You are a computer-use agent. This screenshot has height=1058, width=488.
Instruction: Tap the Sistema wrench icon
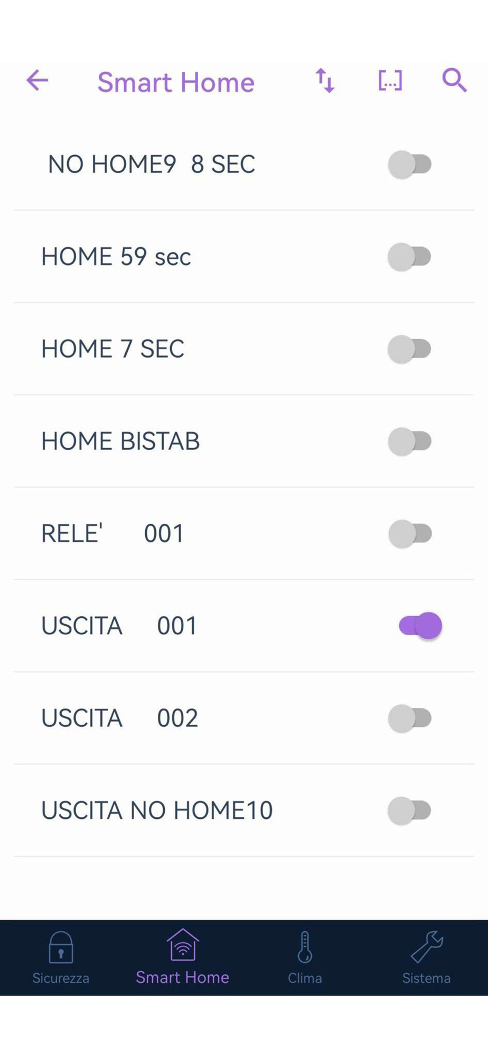(x=427, y=947)
